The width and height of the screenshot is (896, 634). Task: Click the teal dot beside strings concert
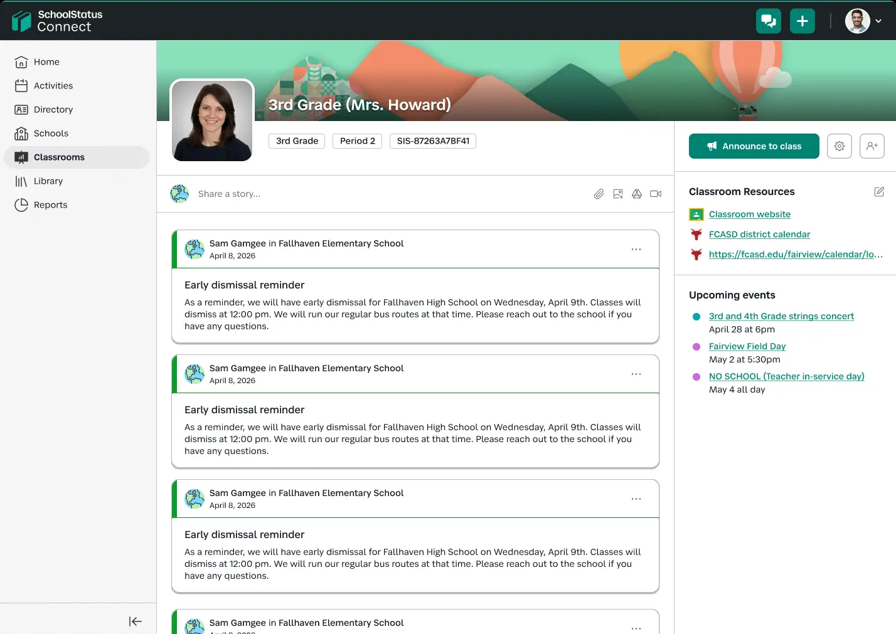click(x=696, y=317)
